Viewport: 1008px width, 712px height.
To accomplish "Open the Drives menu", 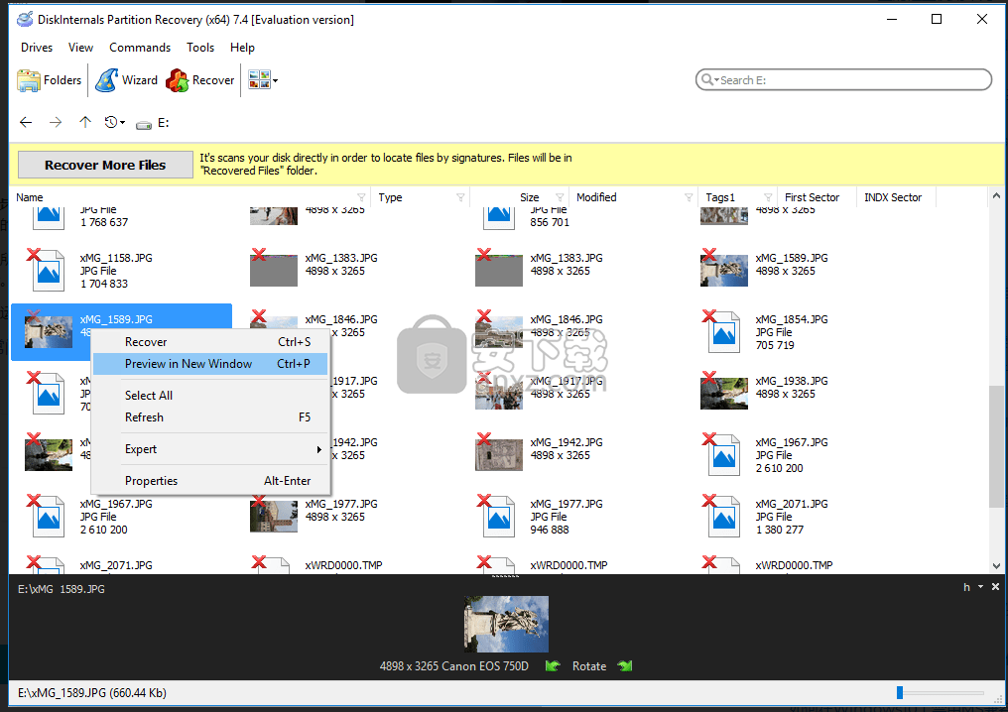I will coord(37,48).
